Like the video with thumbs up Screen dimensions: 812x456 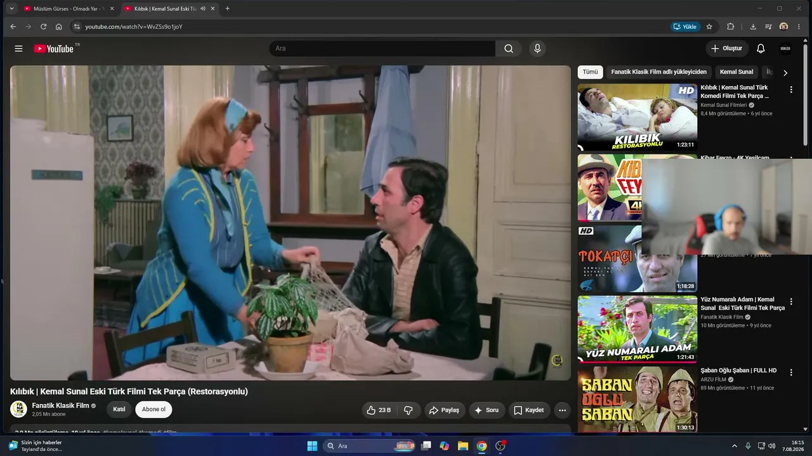coord(379,410)
